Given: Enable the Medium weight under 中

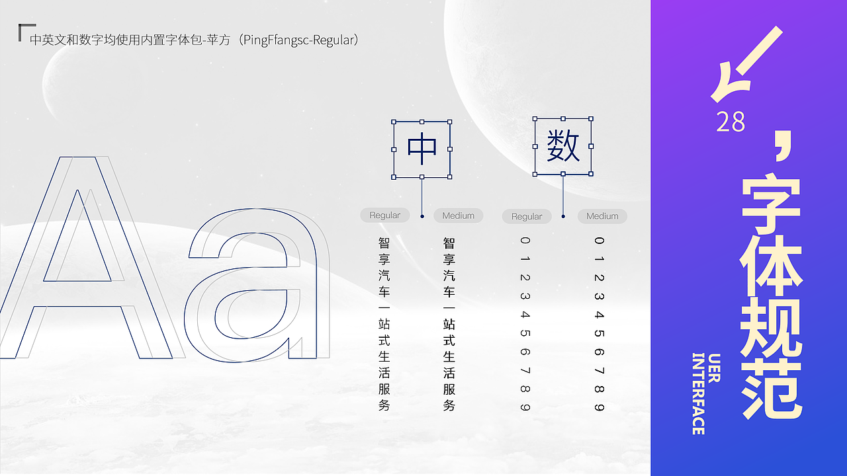Looking at the screenshot, I should click(x=459, y=216).
